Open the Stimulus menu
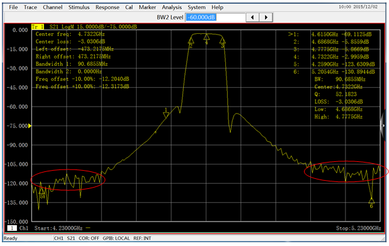The height and width of the screenshot is (246, 389). 79,8
